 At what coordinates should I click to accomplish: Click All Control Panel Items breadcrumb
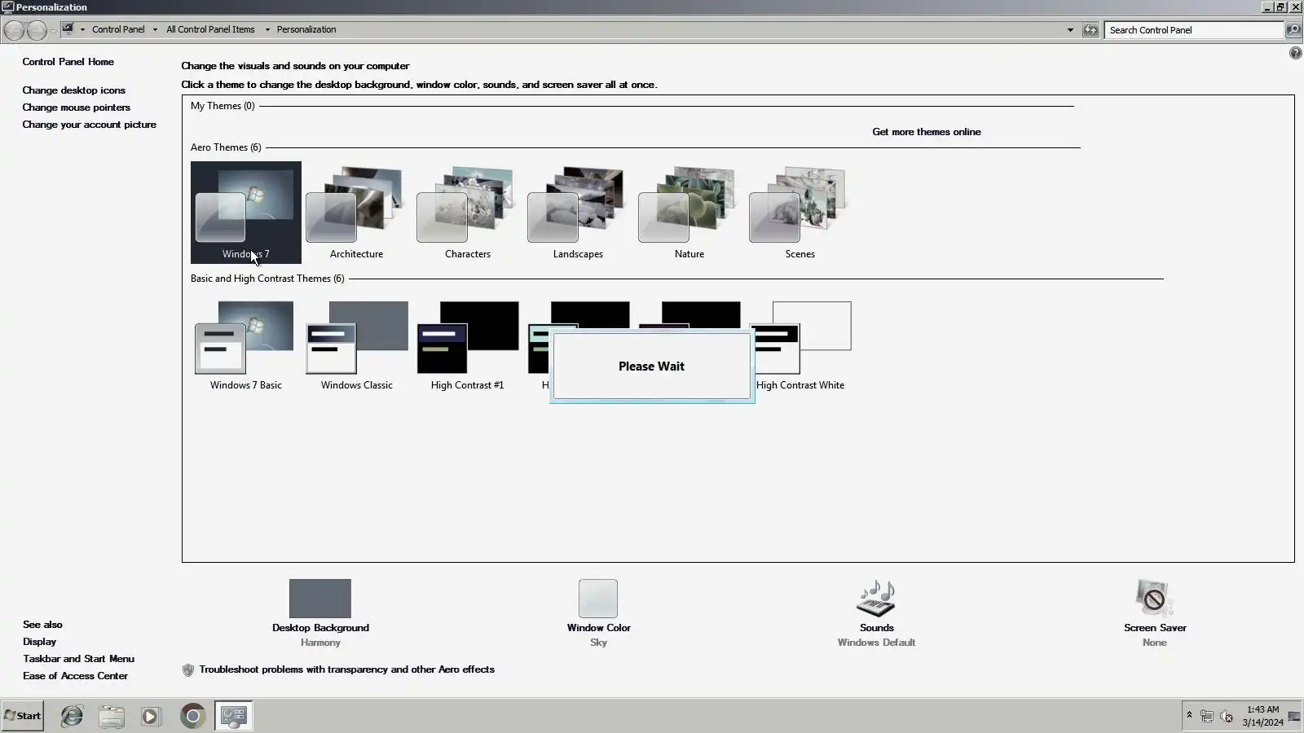click(x=210, y=29)
